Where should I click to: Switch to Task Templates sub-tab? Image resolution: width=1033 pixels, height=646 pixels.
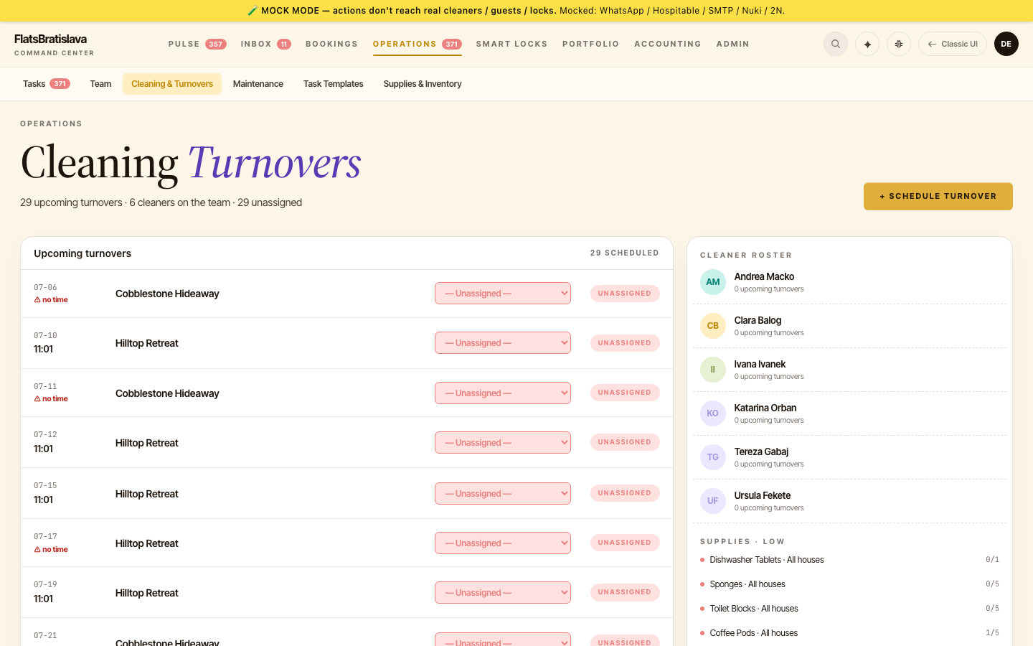point(334,84)
